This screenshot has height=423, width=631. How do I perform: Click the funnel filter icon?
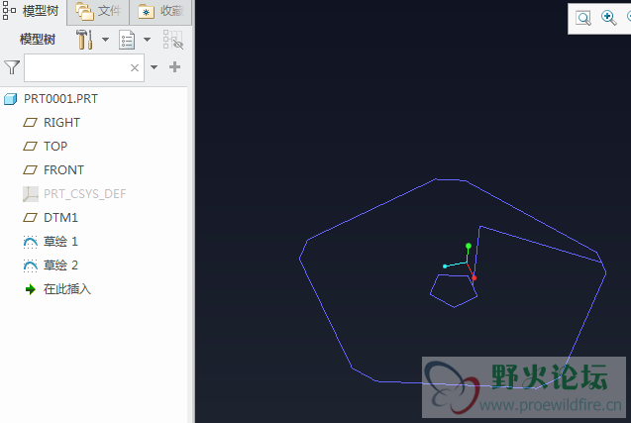(x=12, y=67)
